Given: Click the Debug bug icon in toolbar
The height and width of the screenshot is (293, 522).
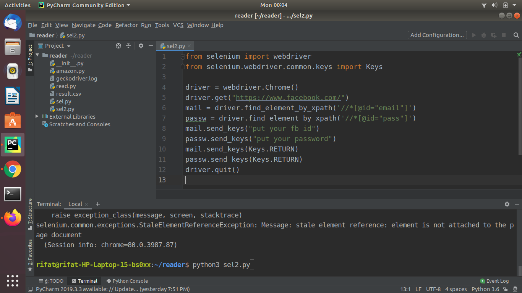Looking at the screenshot, I should [x=484, y=35].
